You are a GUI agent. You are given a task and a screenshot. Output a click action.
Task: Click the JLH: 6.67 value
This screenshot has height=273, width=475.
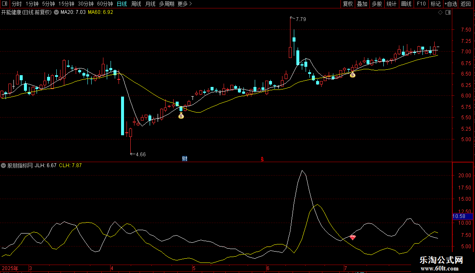[45, 165]
